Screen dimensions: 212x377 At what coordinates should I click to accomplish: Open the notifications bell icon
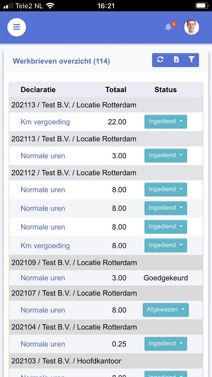(x=168, y=27)
